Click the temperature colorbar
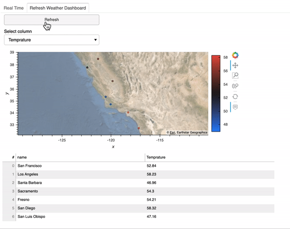Screen dimensions: 290x229 point(216,94)
